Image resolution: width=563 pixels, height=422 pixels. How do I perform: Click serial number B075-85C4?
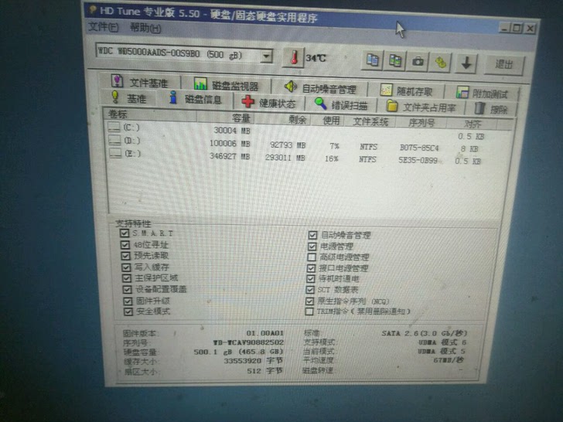(x=419, y=148)
